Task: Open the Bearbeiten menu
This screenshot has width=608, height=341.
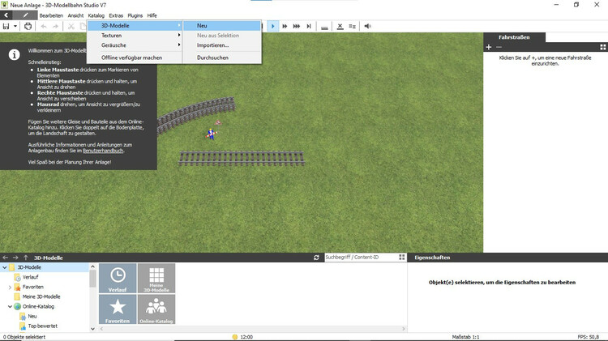Action: click(51, 15)
